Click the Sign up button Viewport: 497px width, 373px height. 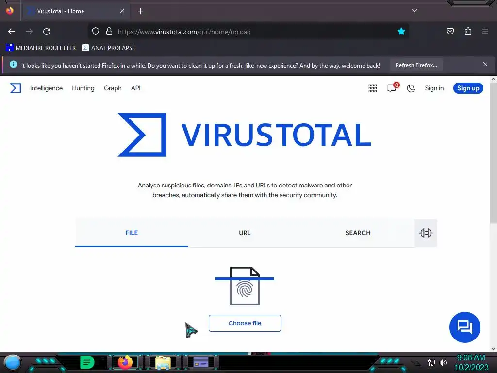pyautogui.click(x=468, y=88)
